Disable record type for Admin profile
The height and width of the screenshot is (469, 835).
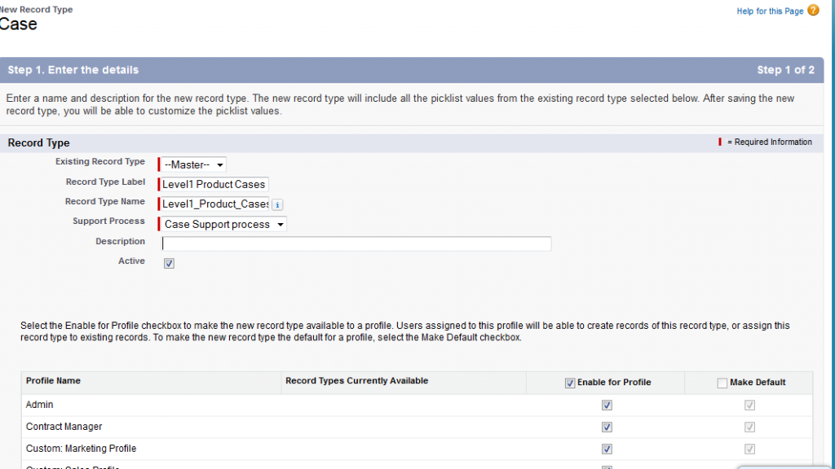pos(606,405)
